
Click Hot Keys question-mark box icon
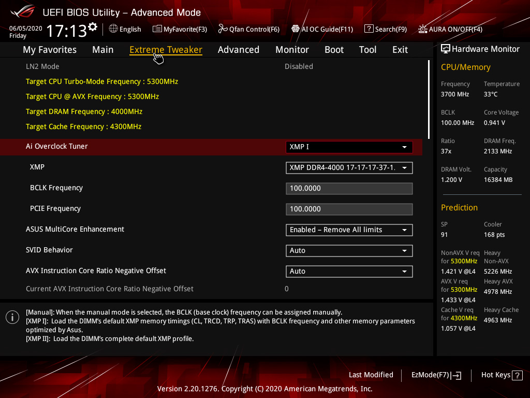pos(517,375)
